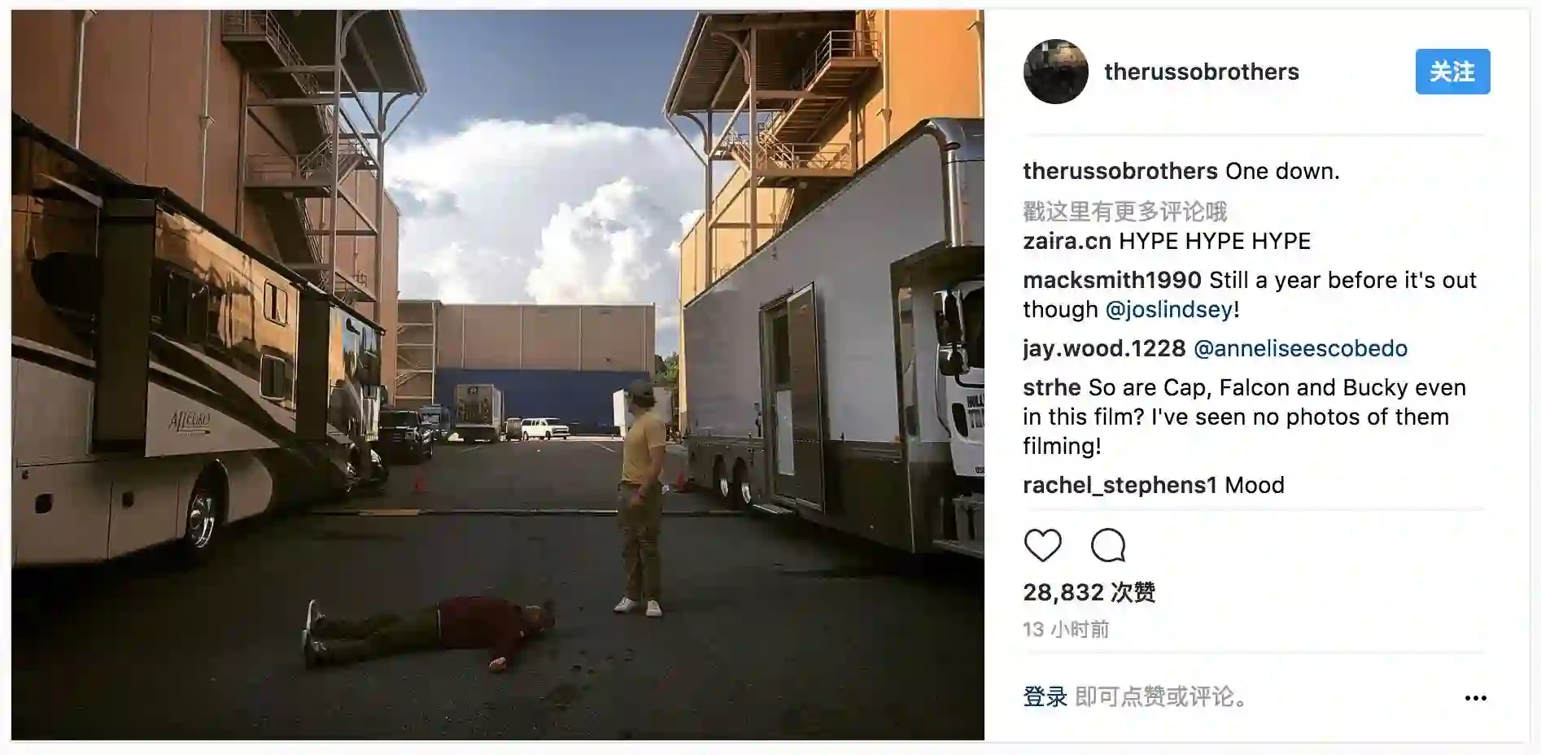Open therussobrothers username in the header

point(1201,72)
